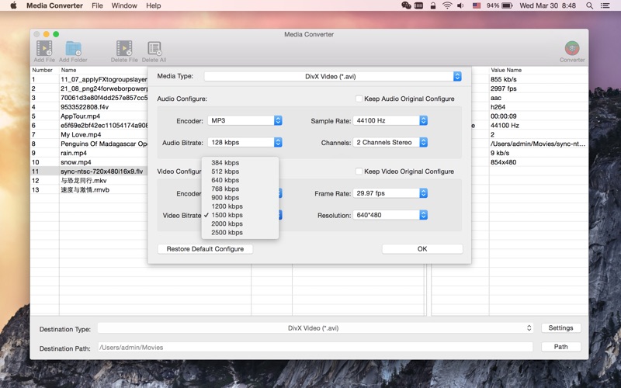Click the Add Folder toolbar icon
The width and height of the screenshot is (621, 388).
pyautogui.click(x=73, y=48)
